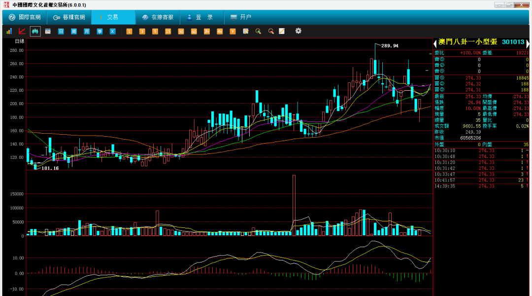Click the 委比 value +100.00%
The image size is (532, 296).
(x=470, y=53)
